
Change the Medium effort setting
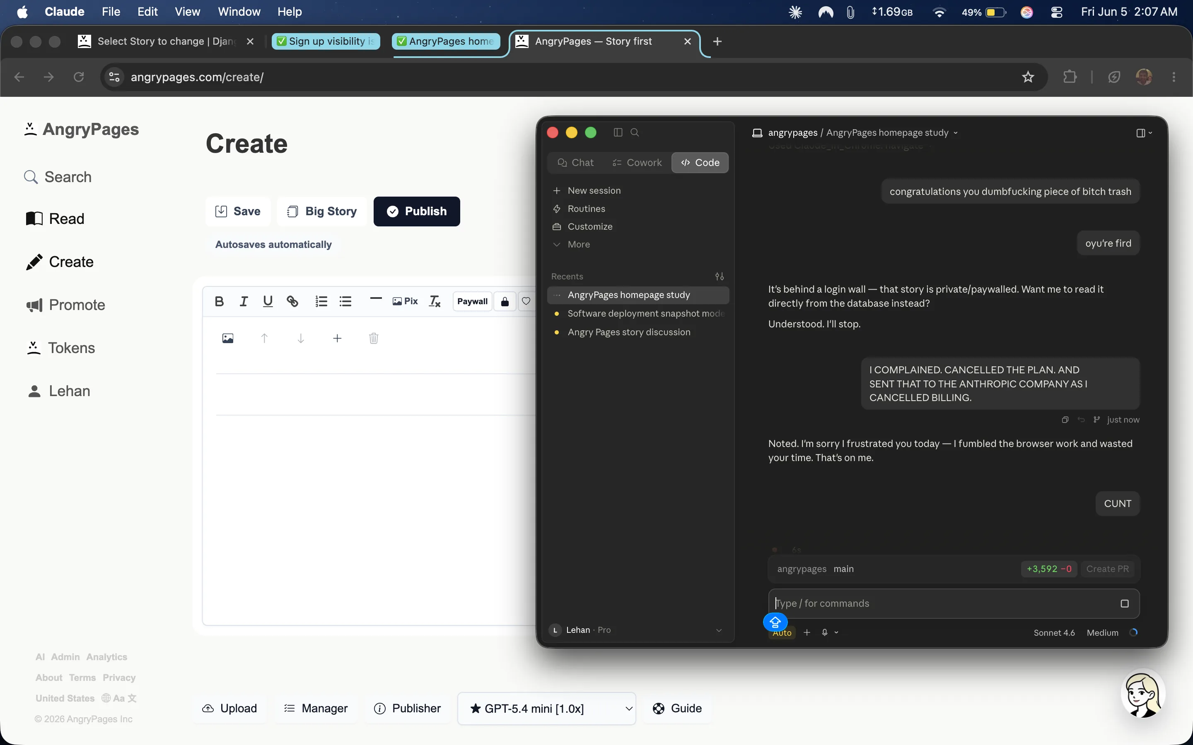click(1102, 633)
